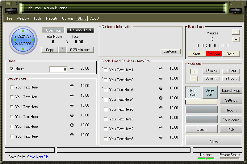Enable the Your Text Here3 timed service
The image size is (247, 164).
click(106, 90)
